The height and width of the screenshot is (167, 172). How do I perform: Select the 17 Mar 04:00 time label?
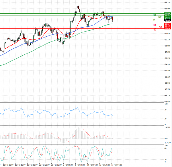[117, 165]
